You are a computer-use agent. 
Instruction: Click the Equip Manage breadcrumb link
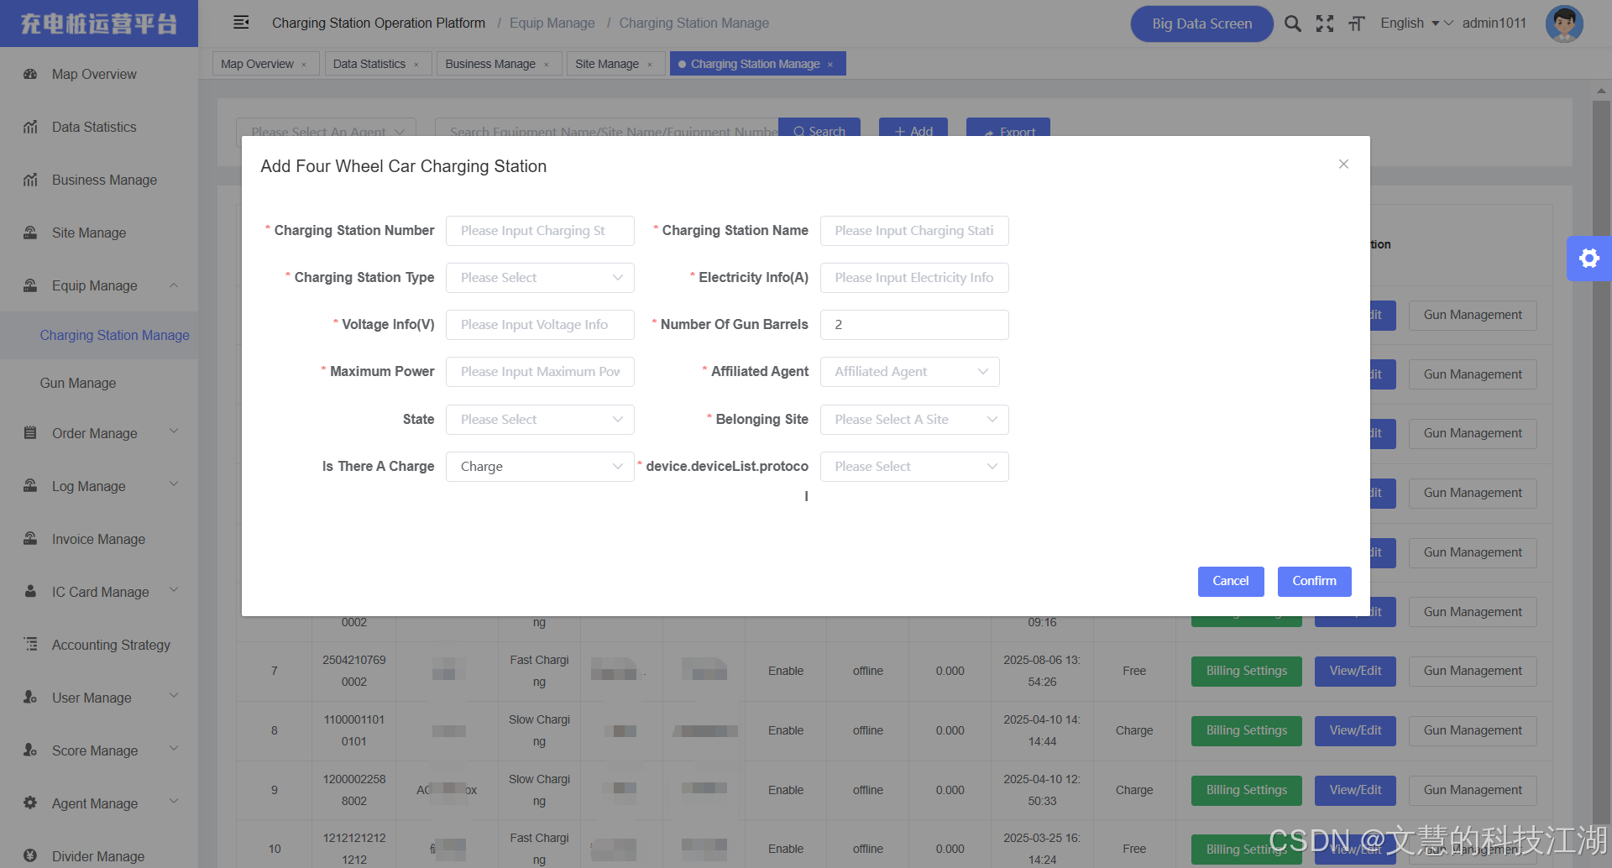(x=552, y=24)
